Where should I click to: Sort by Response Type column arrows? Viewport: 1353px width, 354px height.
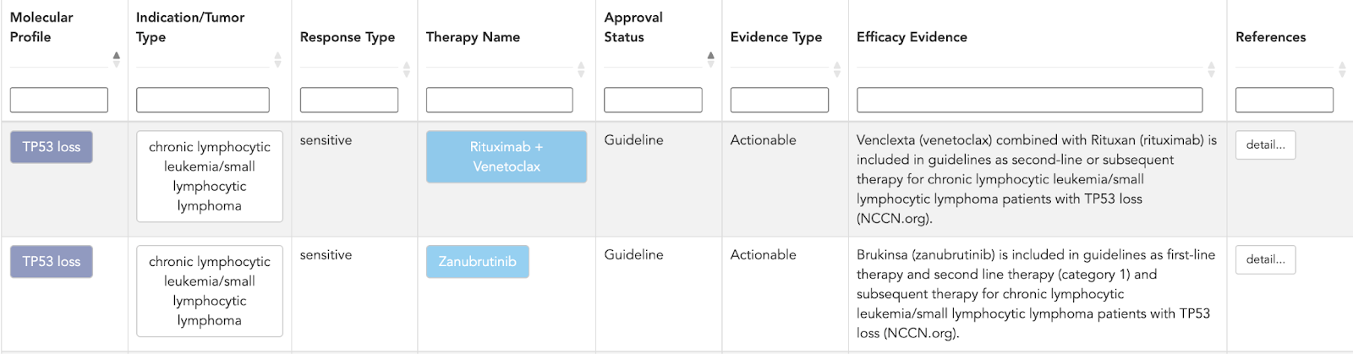(407, 69)
